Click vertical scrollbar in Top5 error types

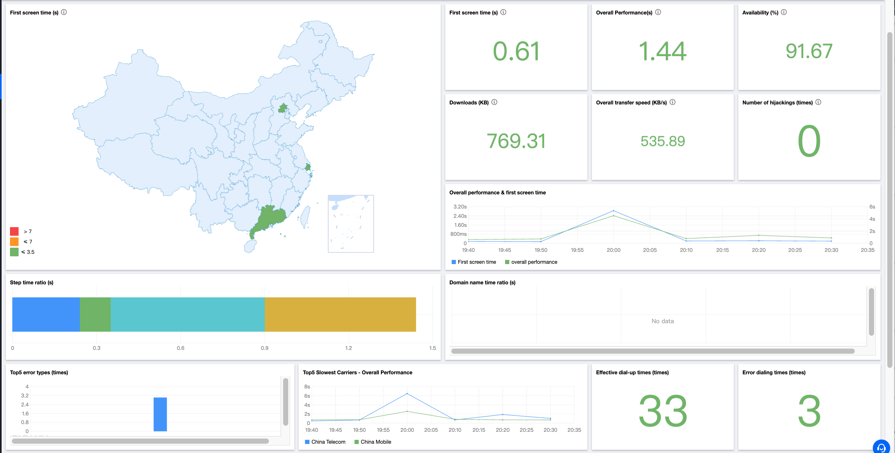tap(286, 402)
